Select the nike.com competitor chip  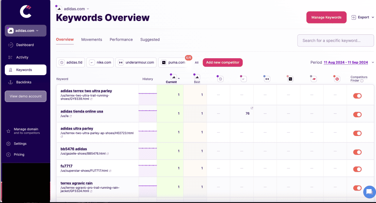point(100,63)
